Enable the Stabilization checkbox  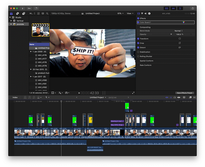tap(138, 52)
